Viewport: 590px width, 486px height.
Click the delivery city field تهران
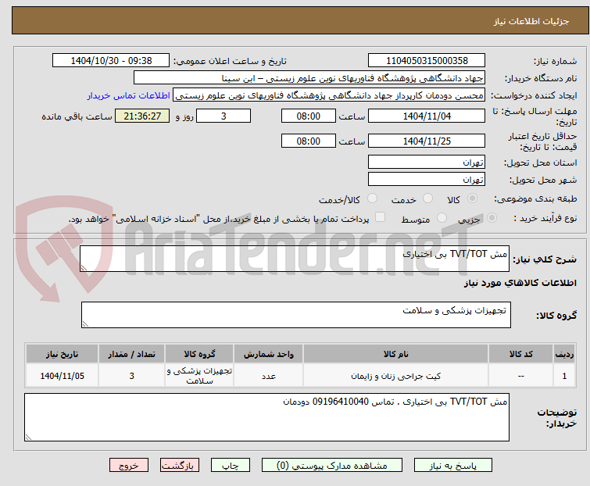427,179
